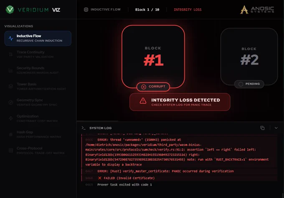Click the Inductive Flow chip icon in header
Screen dimensions: 284x198
[86, 10]
